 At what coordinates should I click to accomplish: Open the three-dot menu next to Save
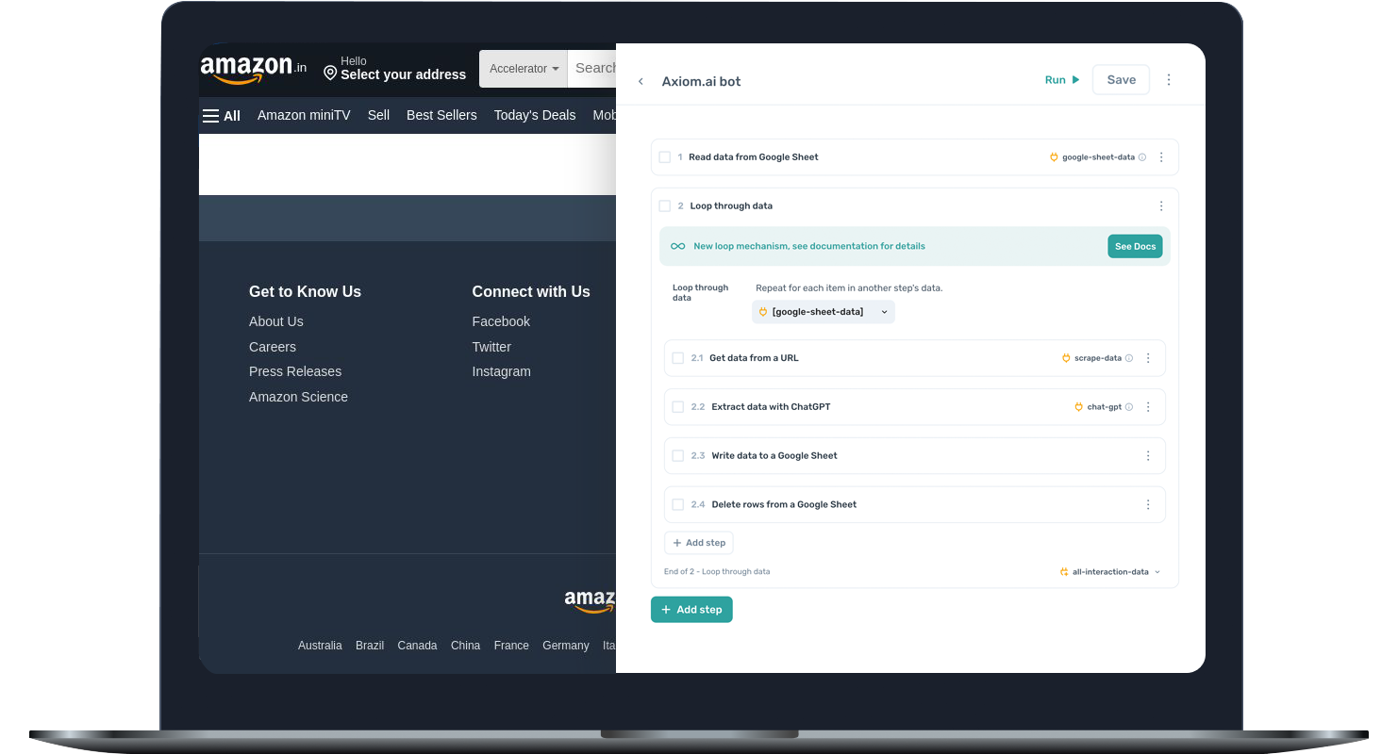coord(1169,80)
